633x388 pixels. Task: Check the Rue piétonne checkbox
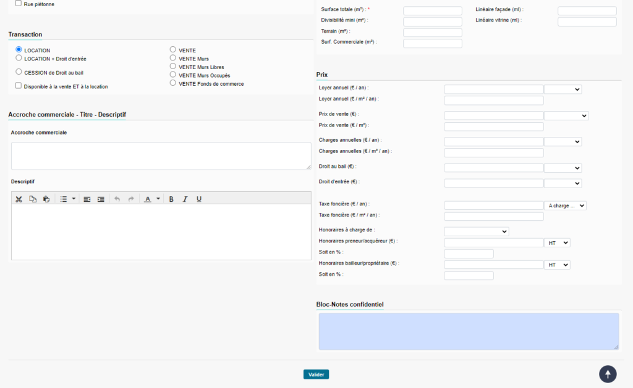point(19,3)
